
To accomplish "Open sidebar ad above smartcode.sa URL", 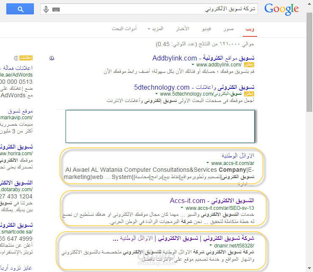I will pyautogui.click(x=16, y=225).
